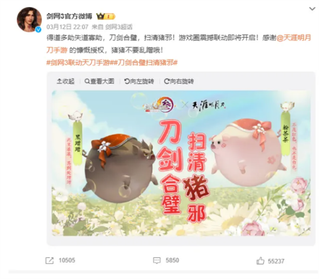
Task: Click the 剑网3官方微博 profile avatar
Action: click(x=29, y=20)
